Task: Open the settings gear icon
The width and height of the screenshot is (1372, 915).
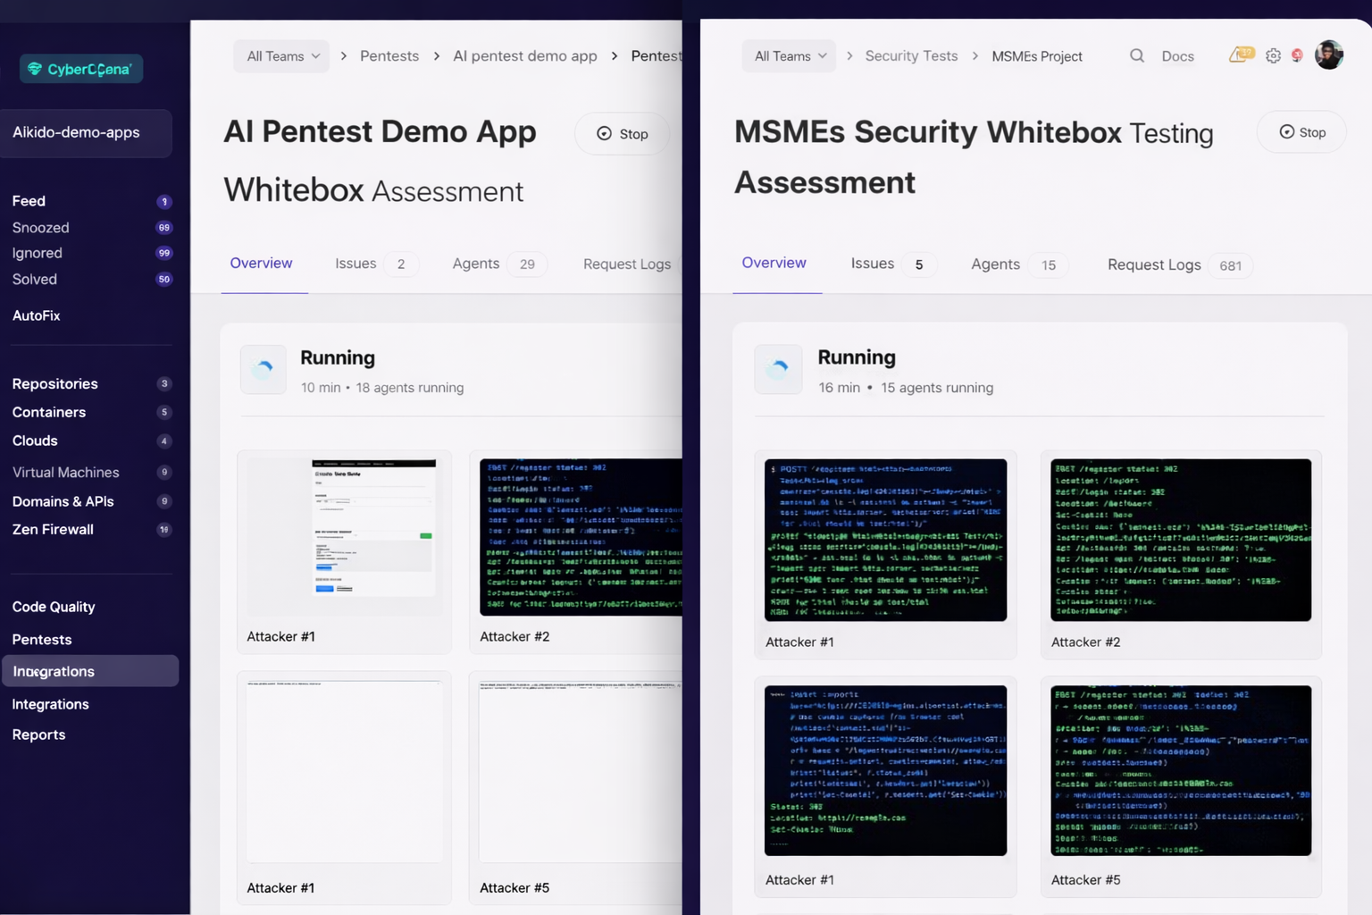Action: 1273,55
